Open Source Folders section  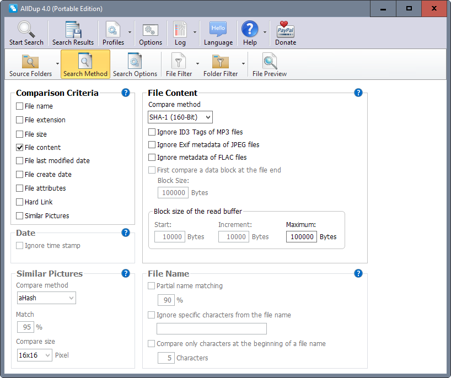[30, 64]
